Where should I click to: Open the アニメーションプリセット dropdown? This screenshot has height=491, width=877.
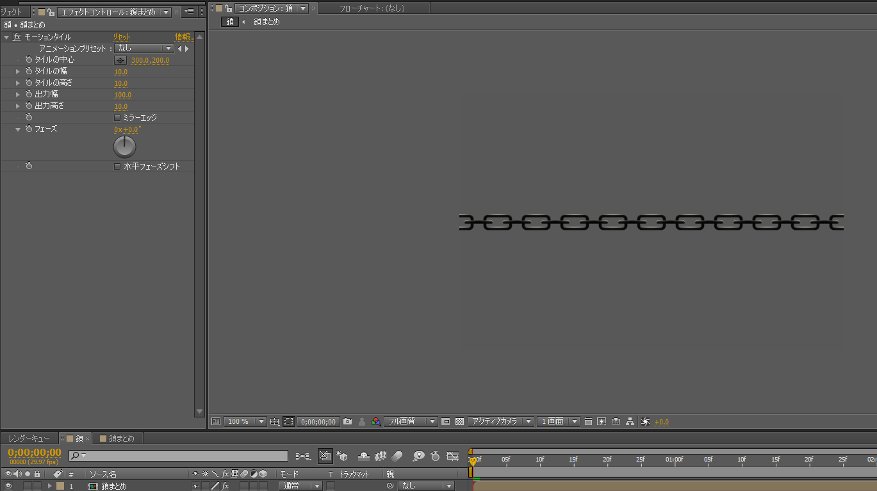click(144, 49)
